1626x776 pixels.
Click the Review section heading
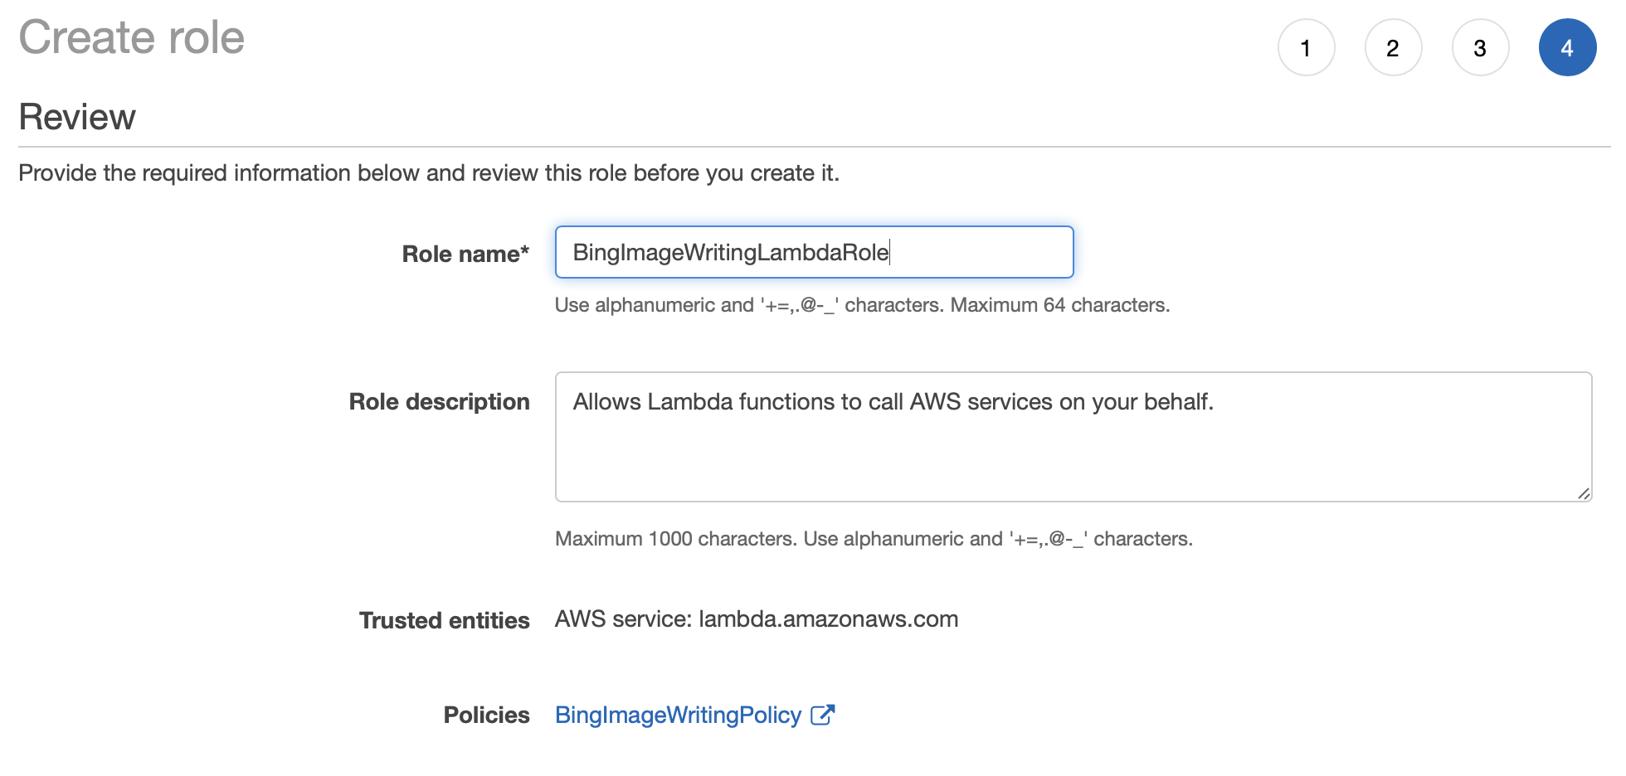tap(77, 117)
